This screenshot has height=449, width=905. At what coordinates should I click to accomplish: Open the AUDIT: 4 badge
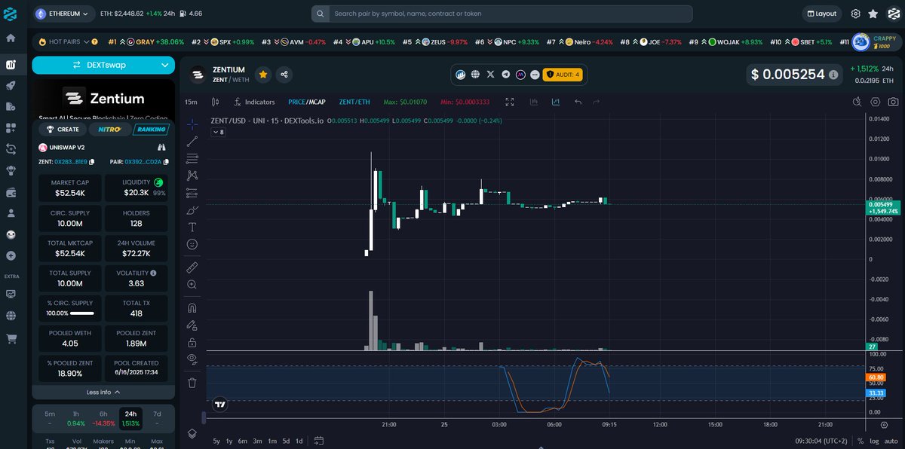click(x=562, y=75)
